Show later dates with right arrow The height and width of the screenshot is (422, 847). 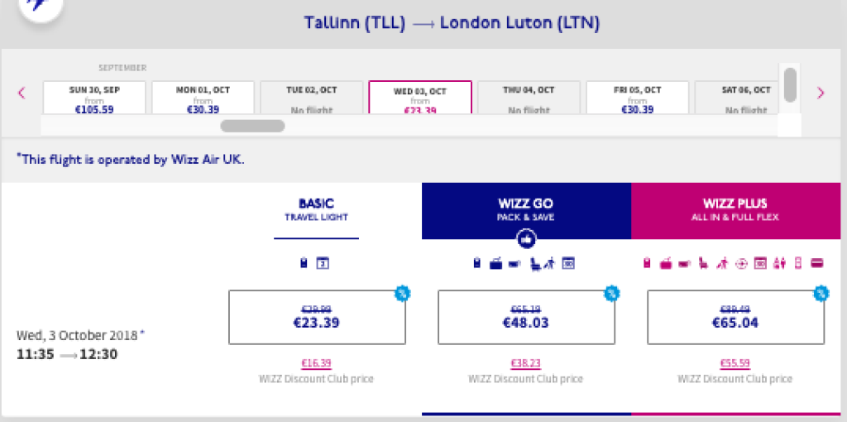click(821, 93)
